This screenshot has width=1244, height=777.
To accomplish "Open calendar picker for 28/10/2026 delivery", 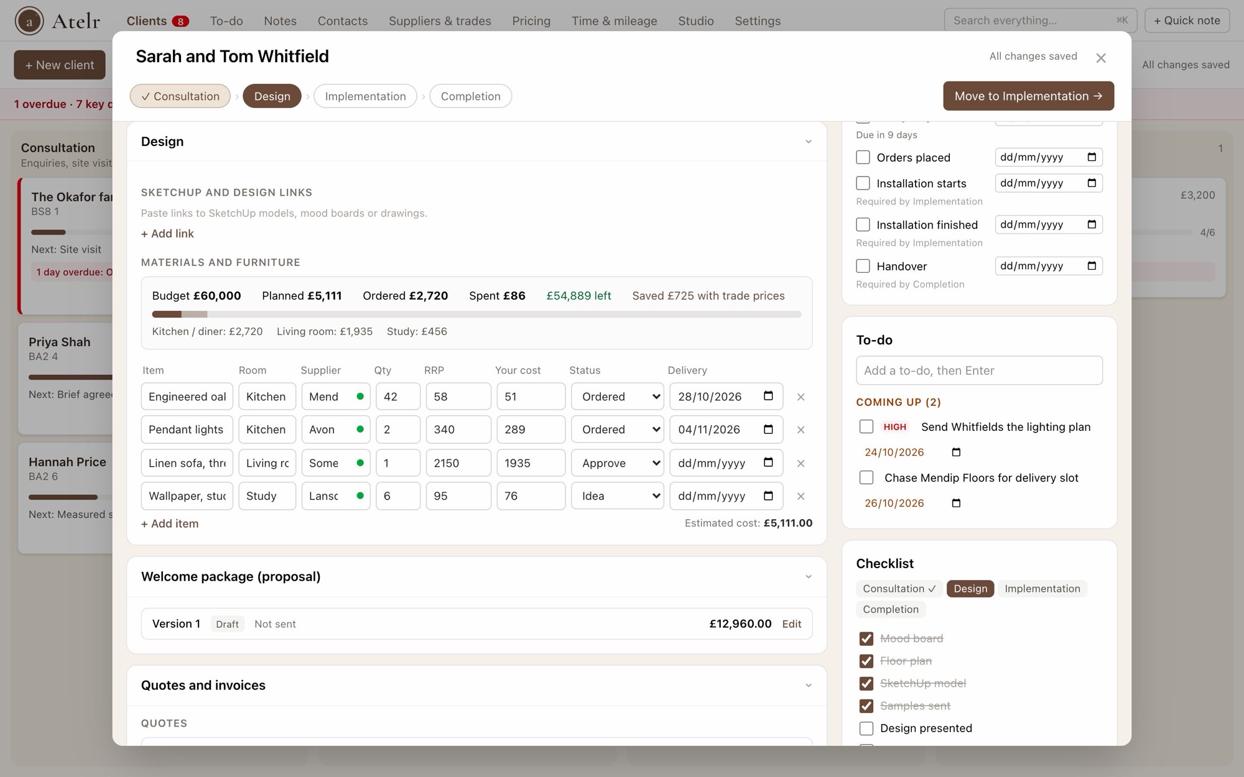I will pos(768,396).
